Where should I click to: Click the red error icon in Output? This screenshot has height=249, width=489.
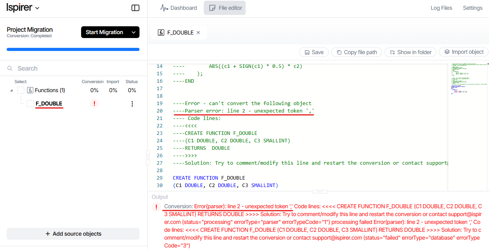click(156, 207)
